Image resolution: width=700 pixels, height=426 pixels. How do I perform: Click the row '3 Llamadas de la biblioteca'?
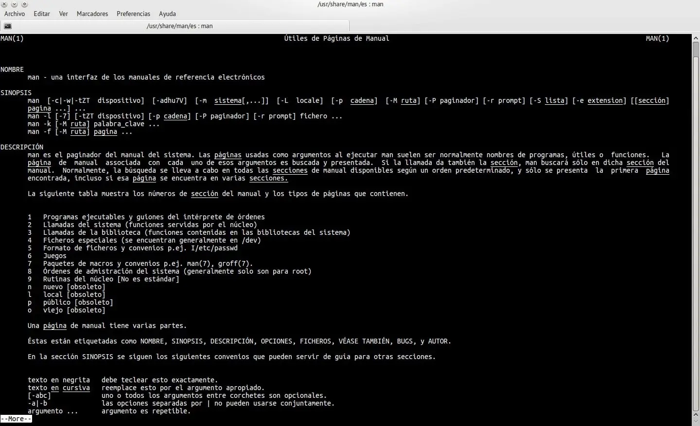pyautogui.click(x=189, y=232)
